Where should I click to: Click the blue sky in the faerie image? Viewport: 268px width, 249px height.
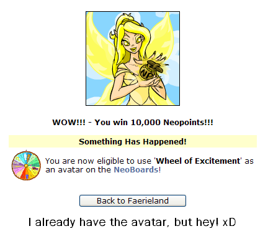click(101, 21)
